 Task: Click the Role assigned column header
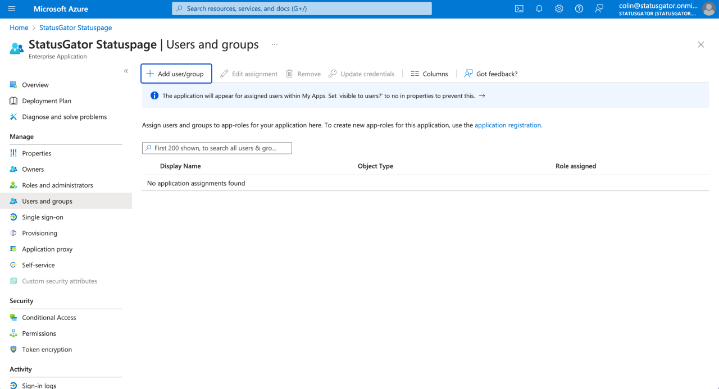coord(576,166)
